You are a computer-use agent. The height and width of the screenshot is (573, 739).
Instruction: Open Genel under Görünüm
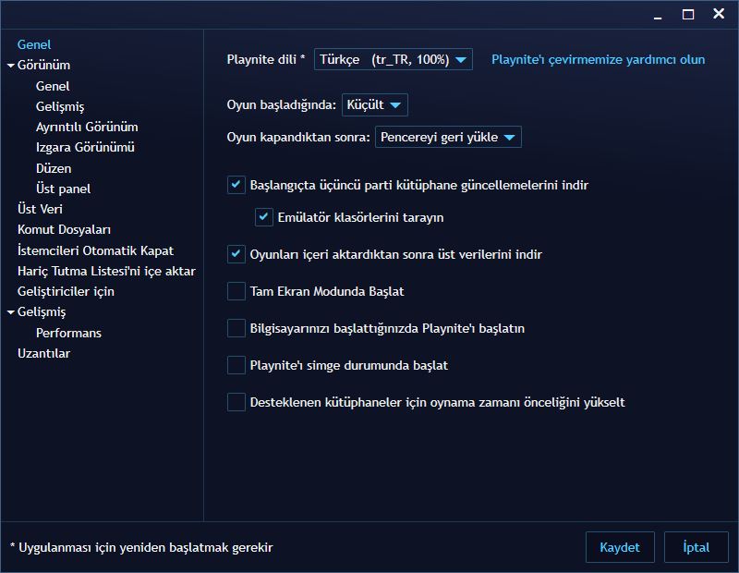coord(53,86)
